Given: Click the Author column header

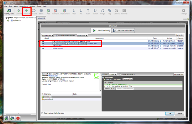Looking at the screenshot, I should pos(169,38).
